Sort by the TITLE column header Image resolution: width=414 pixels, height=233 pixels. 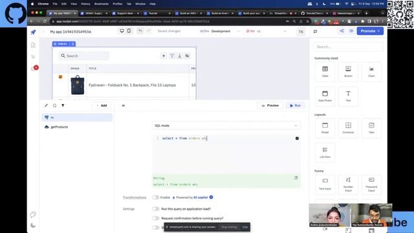[93, 69]
